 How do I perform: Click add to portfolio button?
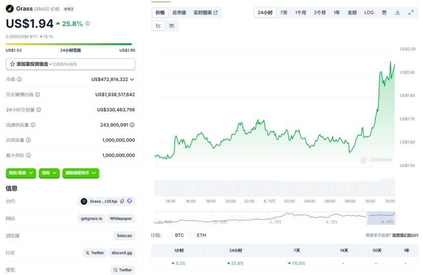(70, 64)
